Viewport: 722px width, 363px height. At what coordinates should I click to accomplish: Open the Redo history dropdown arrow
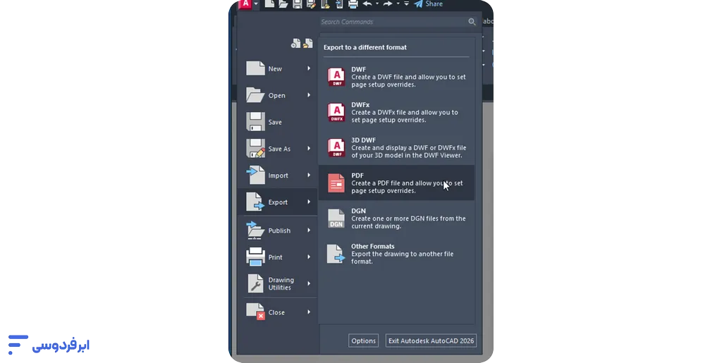point(398,4)
